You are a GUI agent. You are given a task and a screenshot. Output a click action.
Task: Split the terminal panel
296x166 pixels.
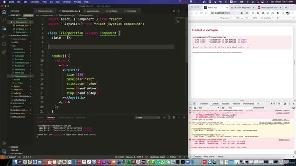click(169, 117)
